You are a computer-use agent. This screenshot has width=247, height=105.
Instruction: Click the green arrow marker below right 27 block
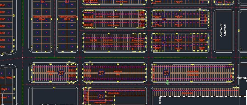(x=167, y=82)
